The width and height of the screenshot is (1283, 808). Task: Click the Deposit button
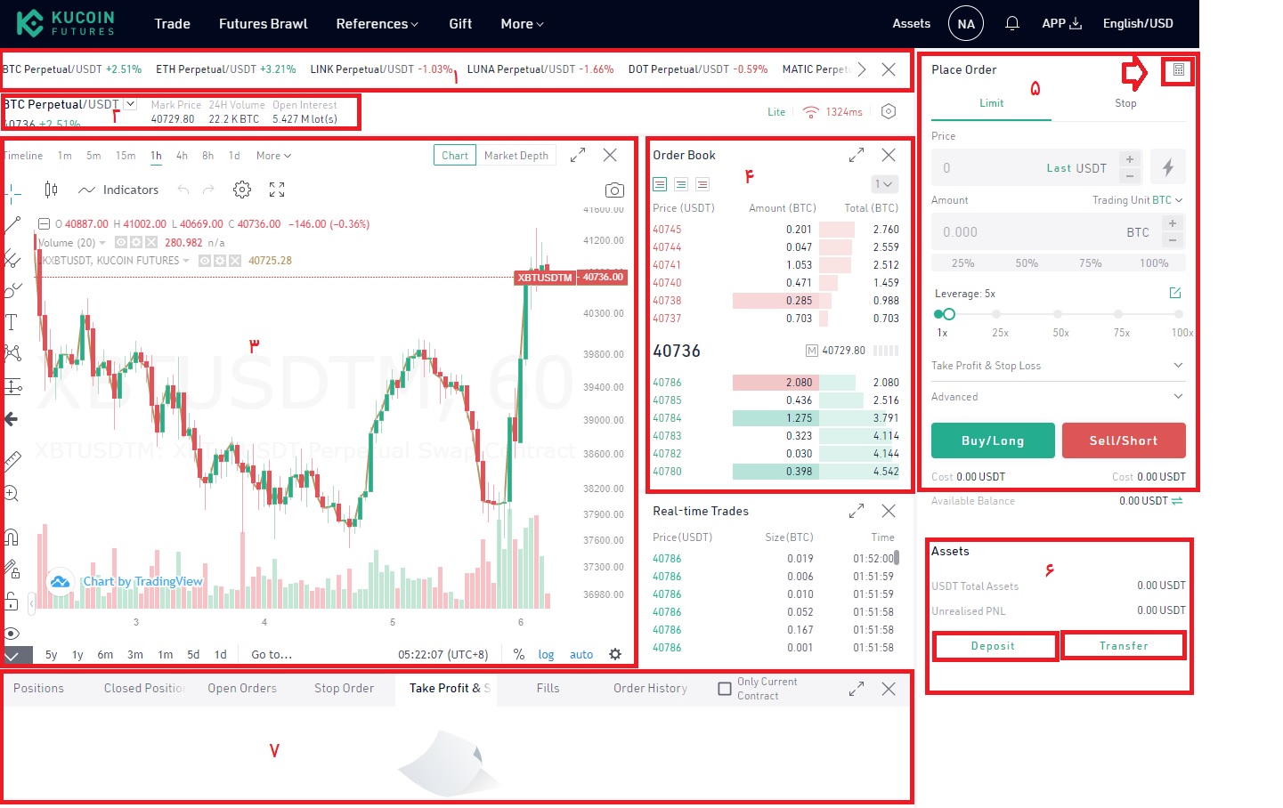click(x=993, y=646)
